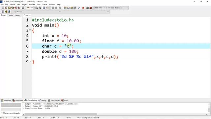The image size is (211, 119).
Task: Click line number 9 in the gutter
Action: pyautogui.click(x=27, y=62)
